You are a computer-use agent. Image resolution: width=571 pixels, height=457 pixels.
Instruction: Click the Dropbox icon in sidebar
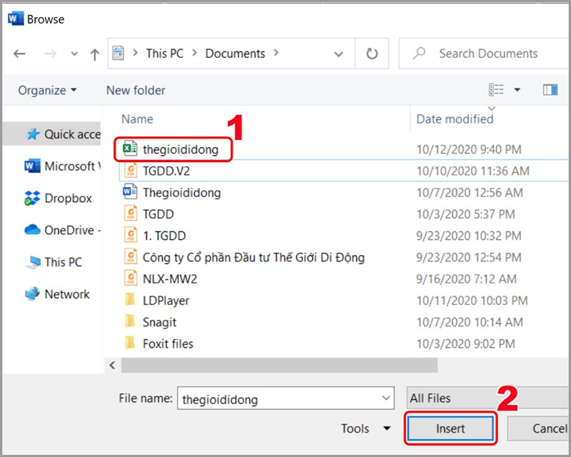[32, 199]
